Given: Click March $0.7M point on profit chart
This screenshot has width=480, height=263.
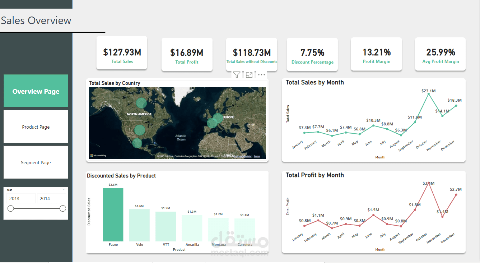Looking at the screenshot, I should click(332, 228).
